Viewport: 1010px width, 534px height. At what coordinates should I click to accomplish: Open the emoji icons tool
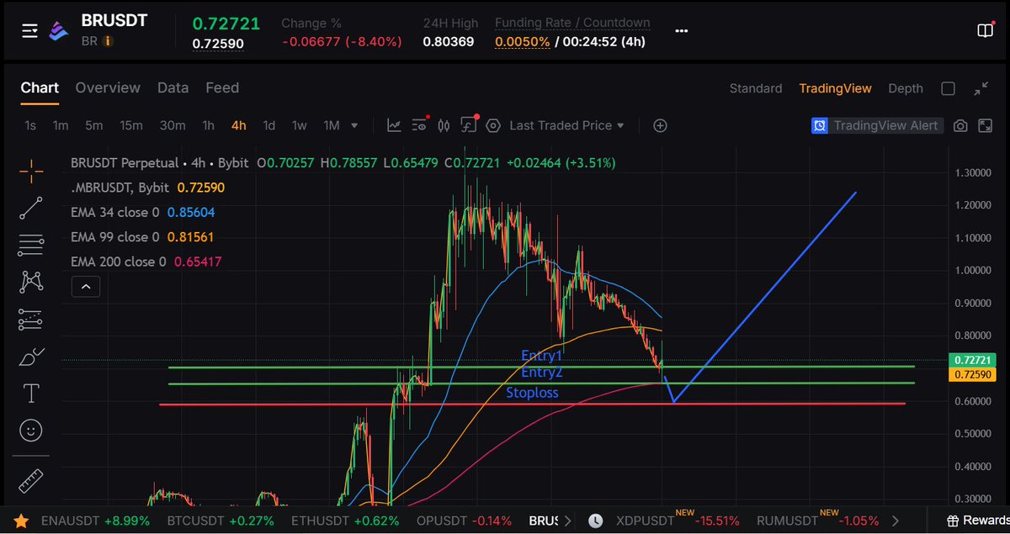[x=31, y=431]
